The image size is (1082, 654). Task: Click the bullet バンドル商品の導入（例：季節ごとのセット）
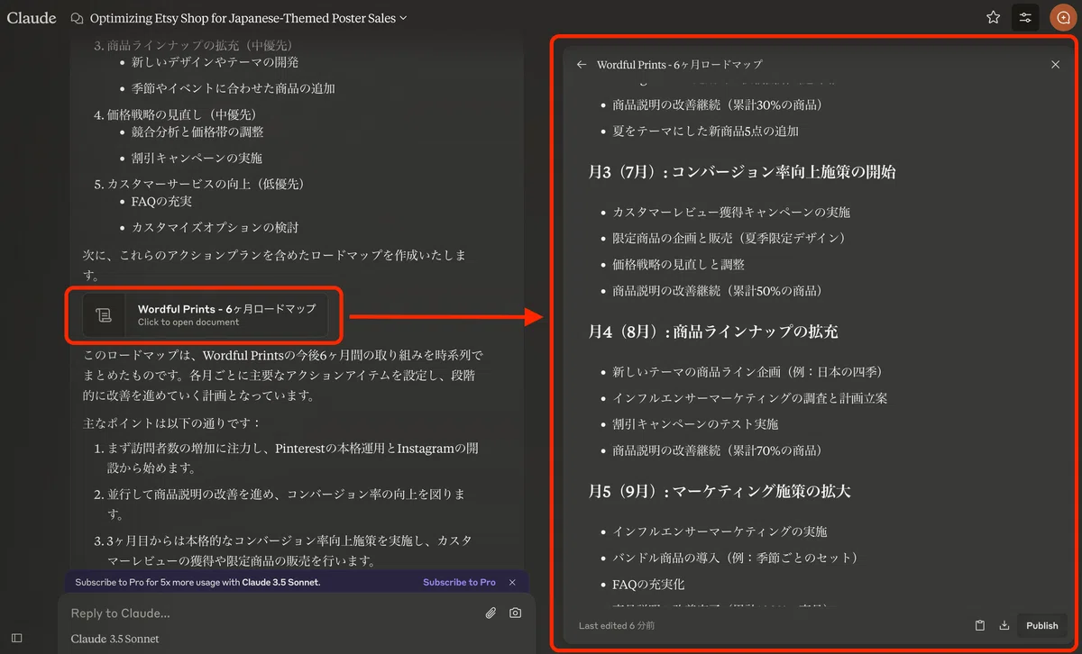click(735, 558)
